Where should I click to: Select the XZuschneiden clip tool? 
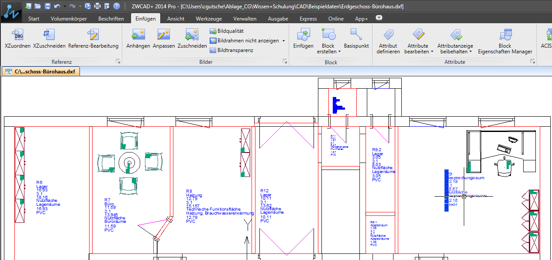(49, 35)
